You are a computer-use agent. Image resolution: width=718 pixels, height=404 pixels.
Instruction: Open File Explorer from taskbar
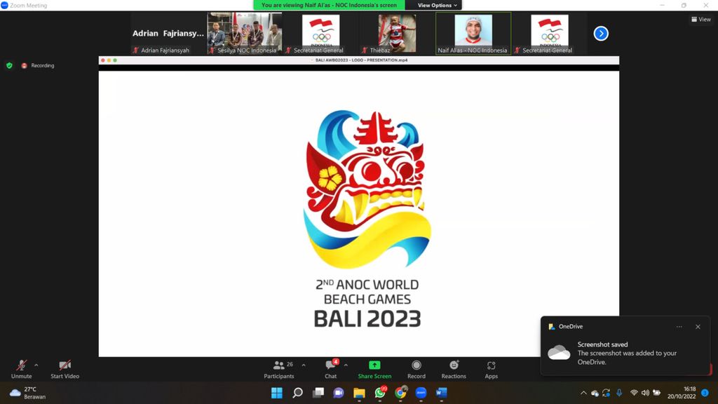click(x=359, y=393)
